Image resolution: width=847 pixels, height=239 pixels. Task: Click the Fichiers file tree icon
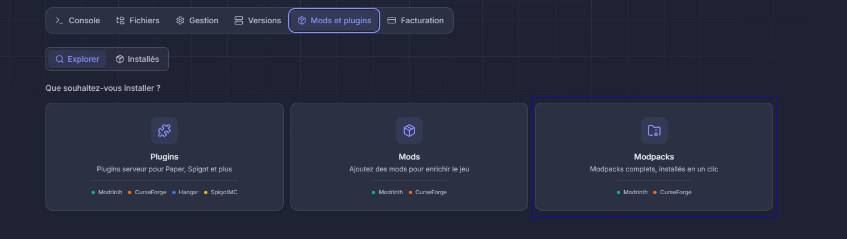[121, 20]
